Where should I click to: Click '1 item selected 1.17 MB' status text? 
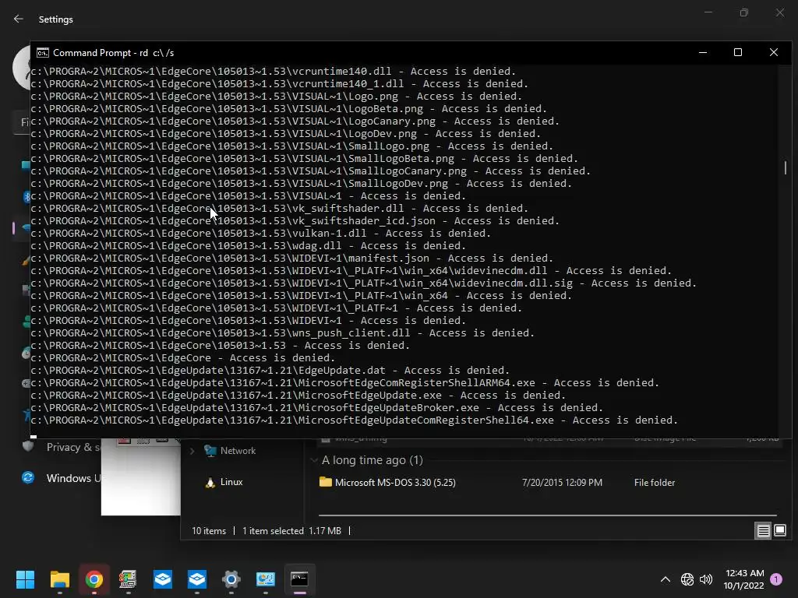(x=291, y=531)
